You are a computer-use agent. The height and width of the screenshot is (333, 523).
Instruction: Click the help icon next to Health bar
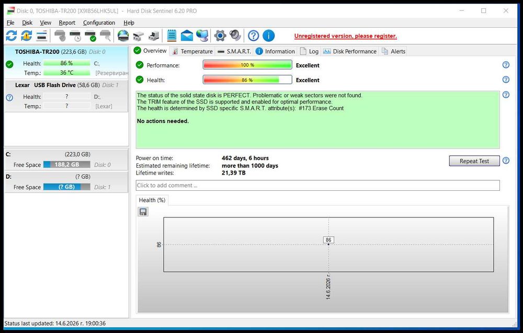click(x=506, y=79)
